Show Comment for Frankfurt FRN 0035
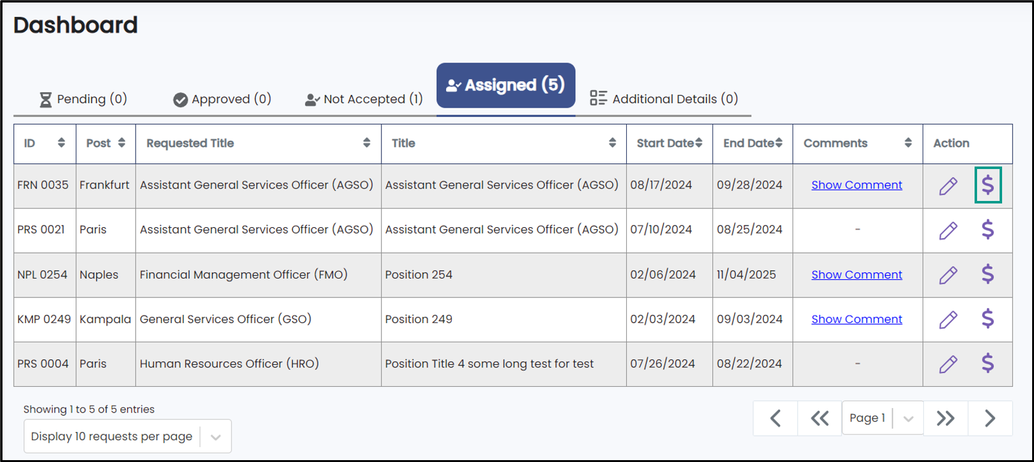1034x462 pixels. click(856, 185)
